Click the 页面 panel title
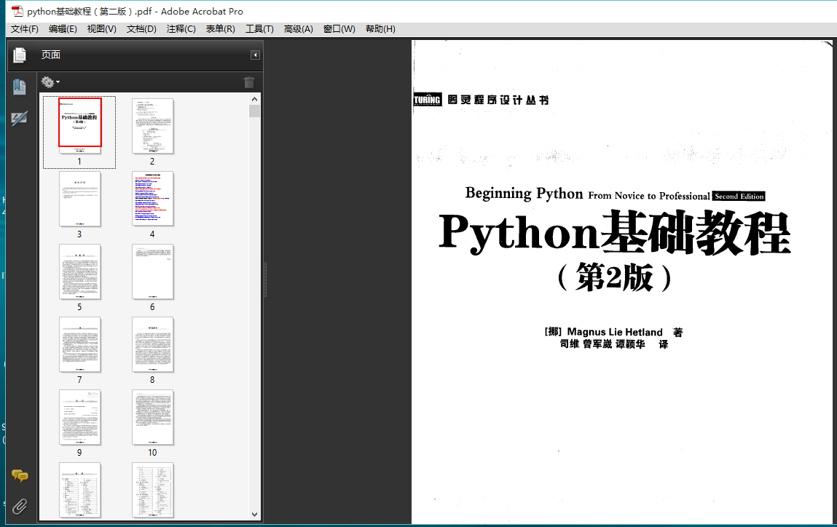 coord(51,55)
